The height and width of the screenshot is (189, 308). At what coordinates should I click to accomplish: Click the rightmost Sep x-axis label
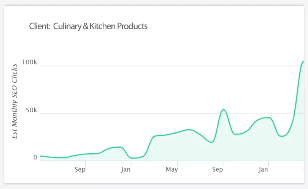218,170
